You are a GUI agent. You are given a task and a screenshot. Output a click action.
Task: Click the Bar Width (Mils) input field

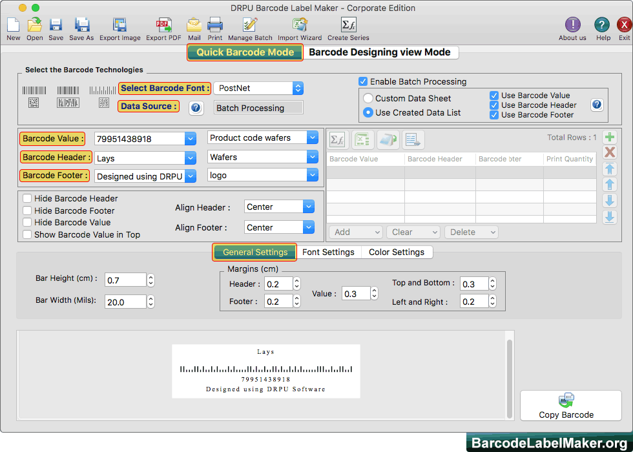point(125,302)
